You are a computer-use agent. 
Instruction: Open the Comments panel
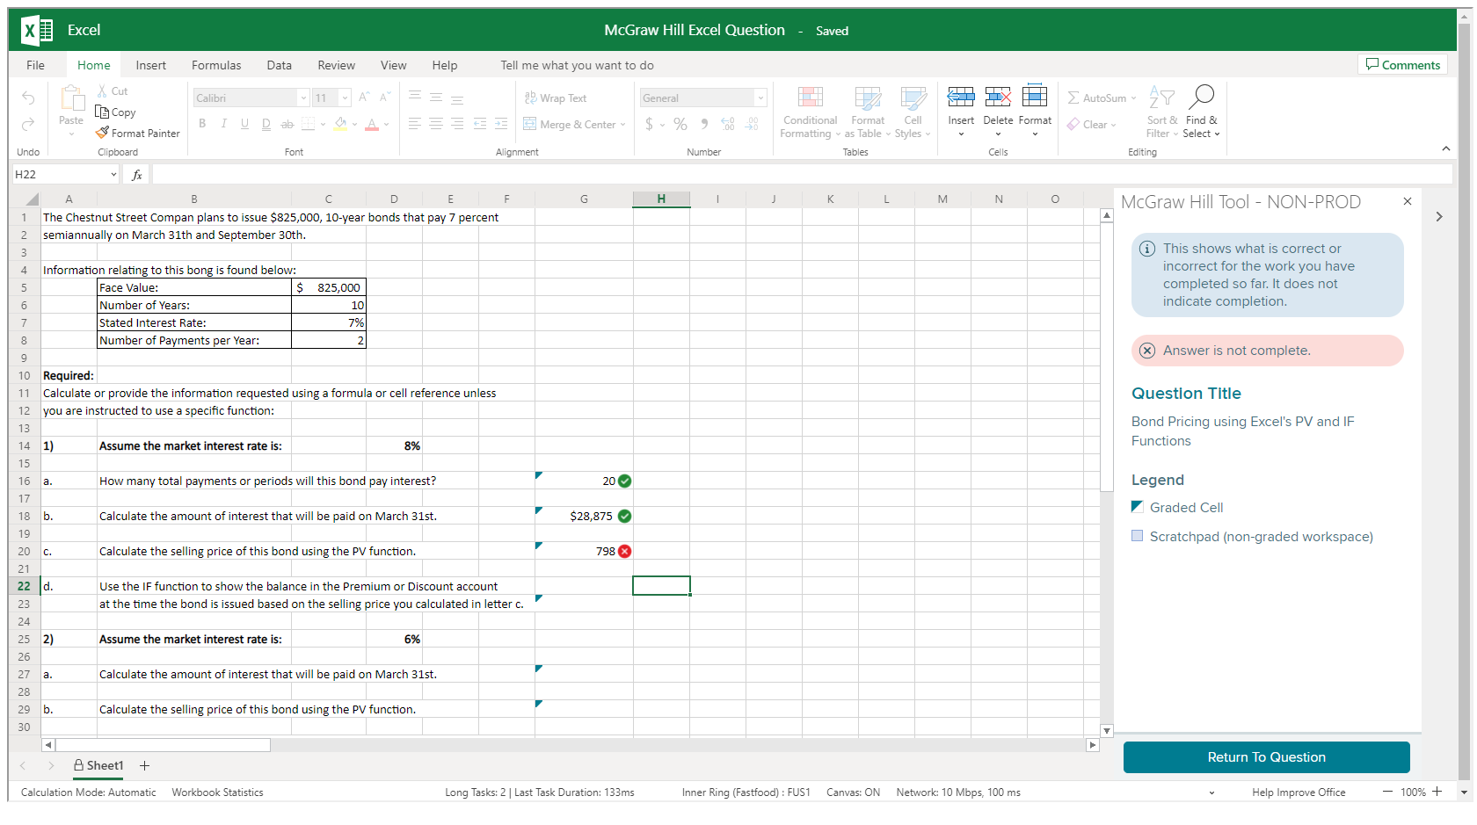click(x=1402, y=64)
